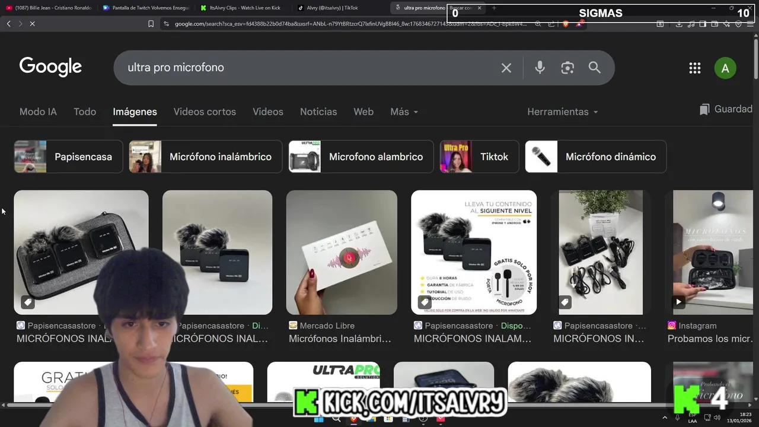Select the Todo search tab

(x=85, y=111)
